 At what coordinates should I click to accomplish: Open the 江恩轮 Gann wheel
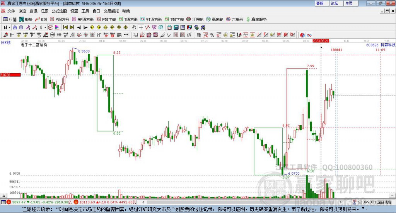point(195,19)
